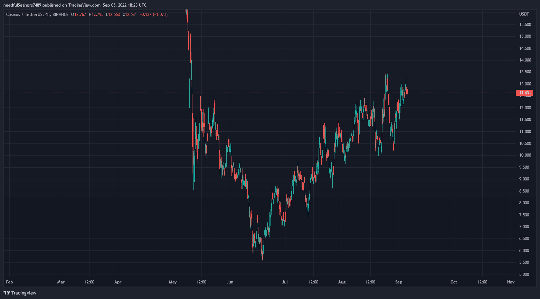Click the Cosmos / TetherUS symbol title
The height and width of the screenshot is (299, 540).
(25, 15)
